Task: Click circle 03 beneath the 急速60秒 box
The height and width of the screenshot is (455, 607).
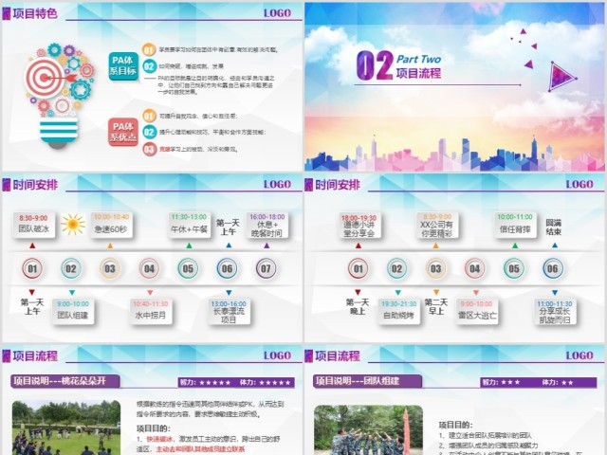Action: click(110, 268)
